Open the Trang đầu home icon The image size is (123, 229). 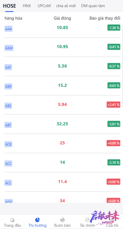pos(12,220)
